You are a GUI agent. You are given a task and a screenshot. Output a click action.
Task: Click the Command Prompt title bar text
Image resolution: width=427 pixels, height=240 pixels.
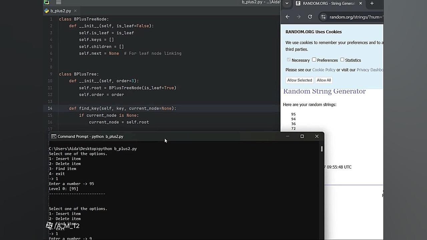click(x=90, y=136)
